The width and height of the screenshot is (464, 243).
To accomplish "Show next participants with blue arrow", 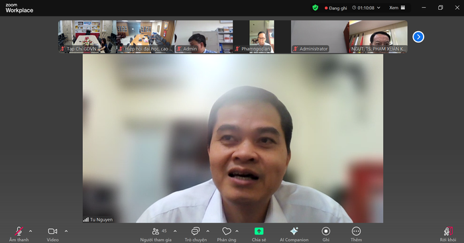I will click(418, 36).
